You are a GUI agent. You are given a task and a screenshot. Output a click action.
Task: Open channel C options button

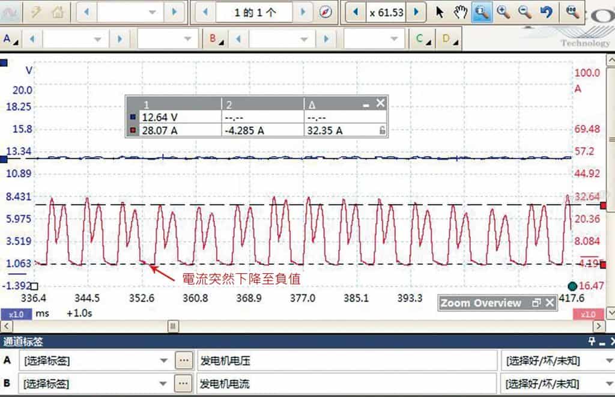pyautogui.click(x=423, y=39)
